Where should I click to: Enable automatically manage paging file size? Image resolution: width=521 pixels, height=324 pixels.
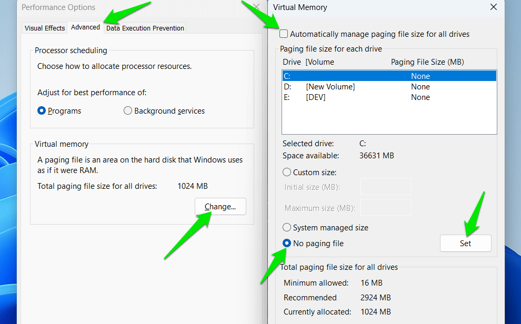click(284, 33)
